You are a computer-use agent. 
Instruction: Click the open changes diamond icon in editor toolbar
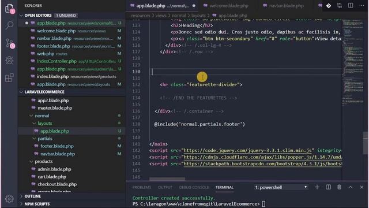pyautogui.click(x=329, y=6)
